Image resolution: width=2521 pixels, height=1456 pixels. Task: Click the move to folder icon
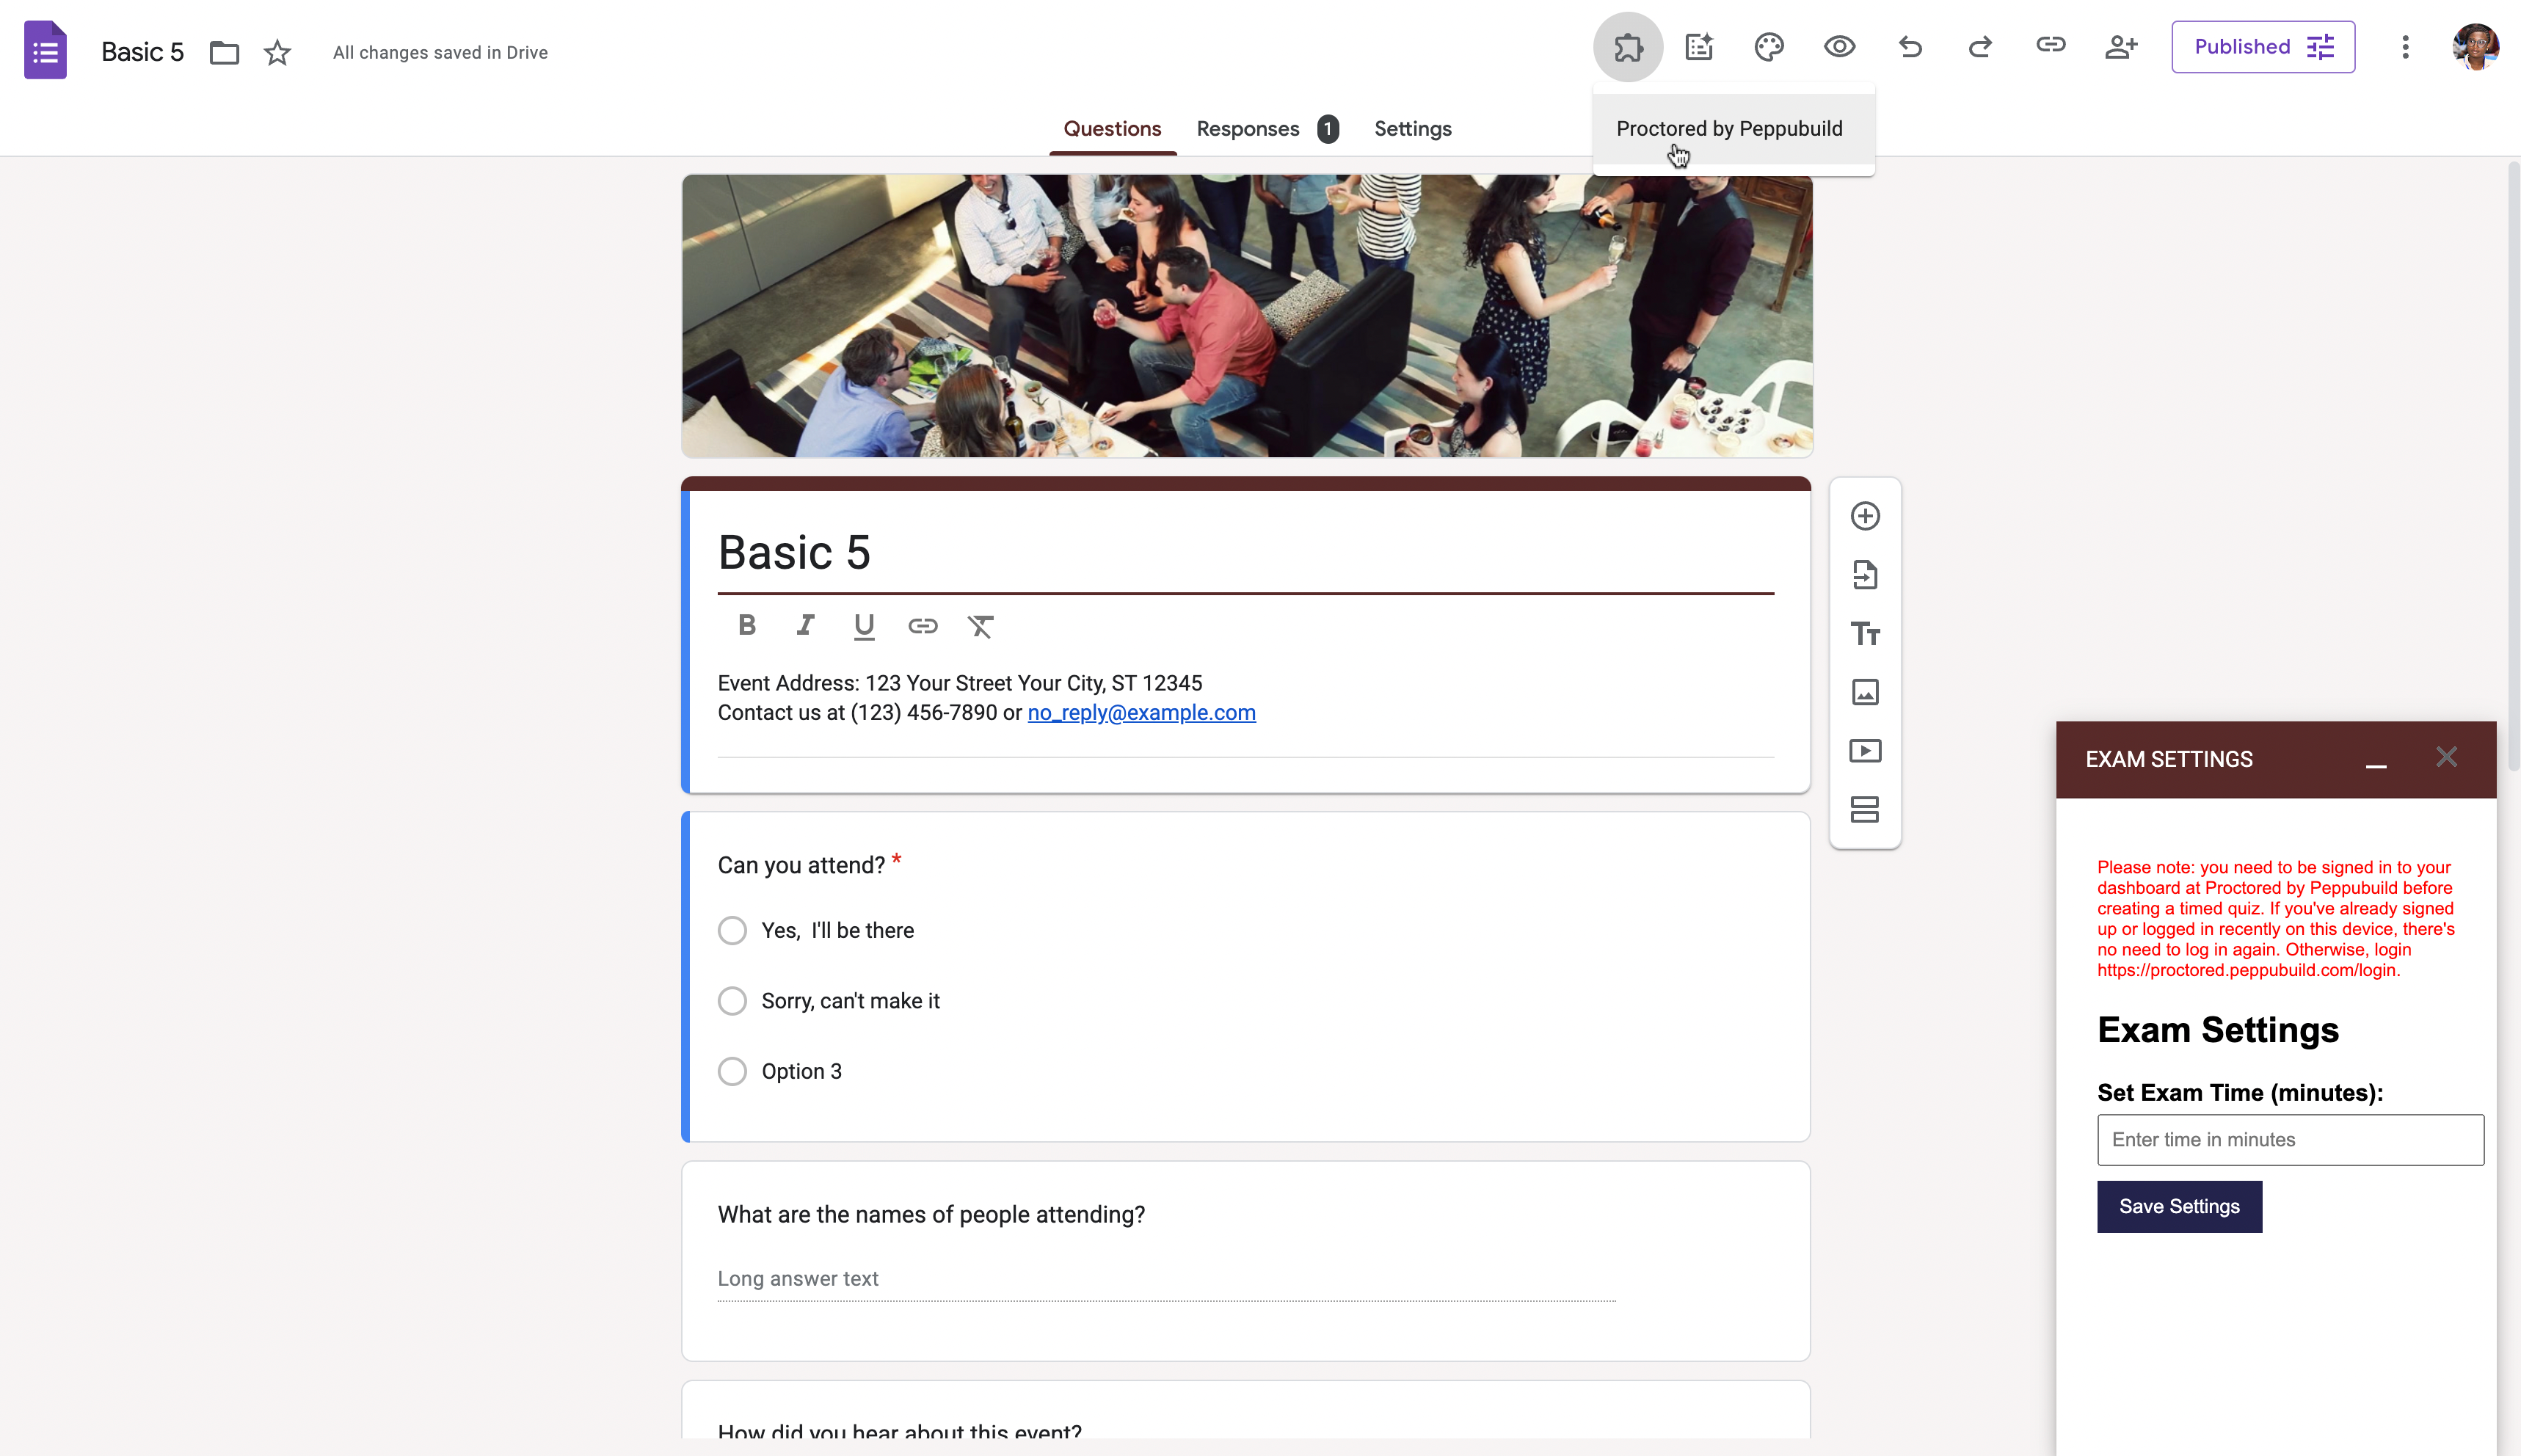(x=224, y=52)
